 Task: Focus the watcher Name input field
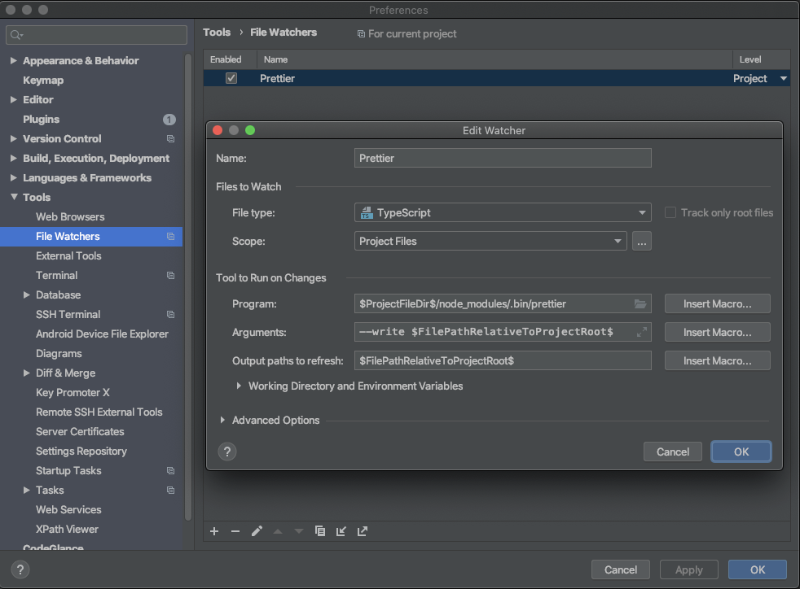(503, 158)
